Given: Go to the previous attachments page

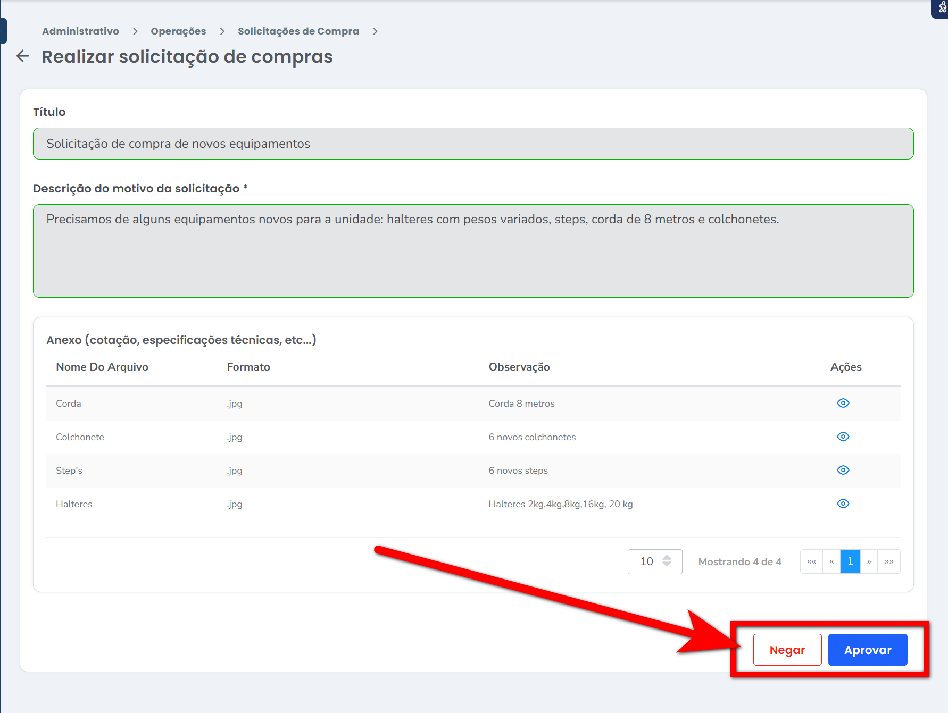Looking at the screenshot, I should pos(831,561).
